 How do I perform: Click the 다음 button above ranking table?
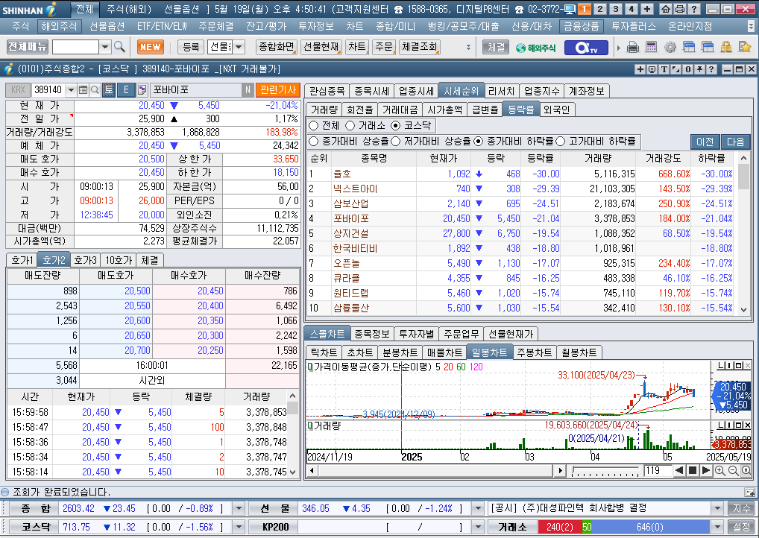coord(736,142)
